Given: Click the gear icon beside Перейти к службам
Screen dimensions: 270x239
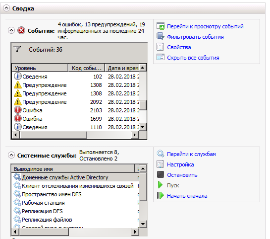Looking at the screenshot, I should 161,154.
